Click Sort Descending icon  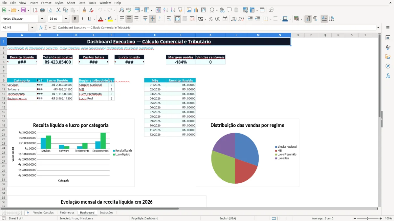tap(173, 10)
